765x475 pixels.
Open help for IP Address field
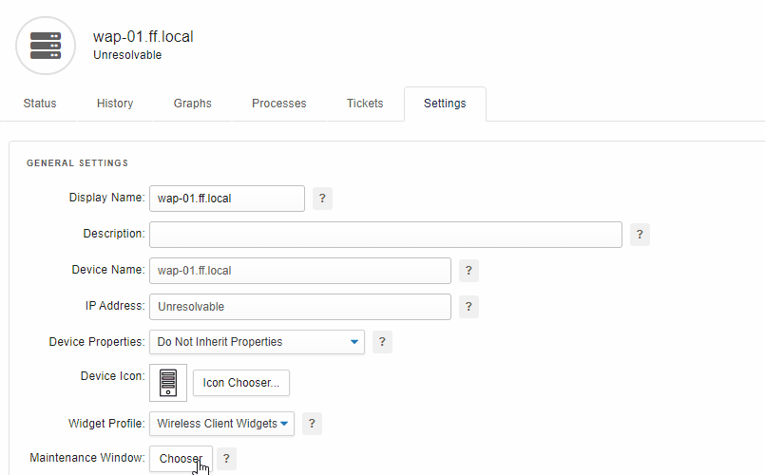[x=469, y=307]
